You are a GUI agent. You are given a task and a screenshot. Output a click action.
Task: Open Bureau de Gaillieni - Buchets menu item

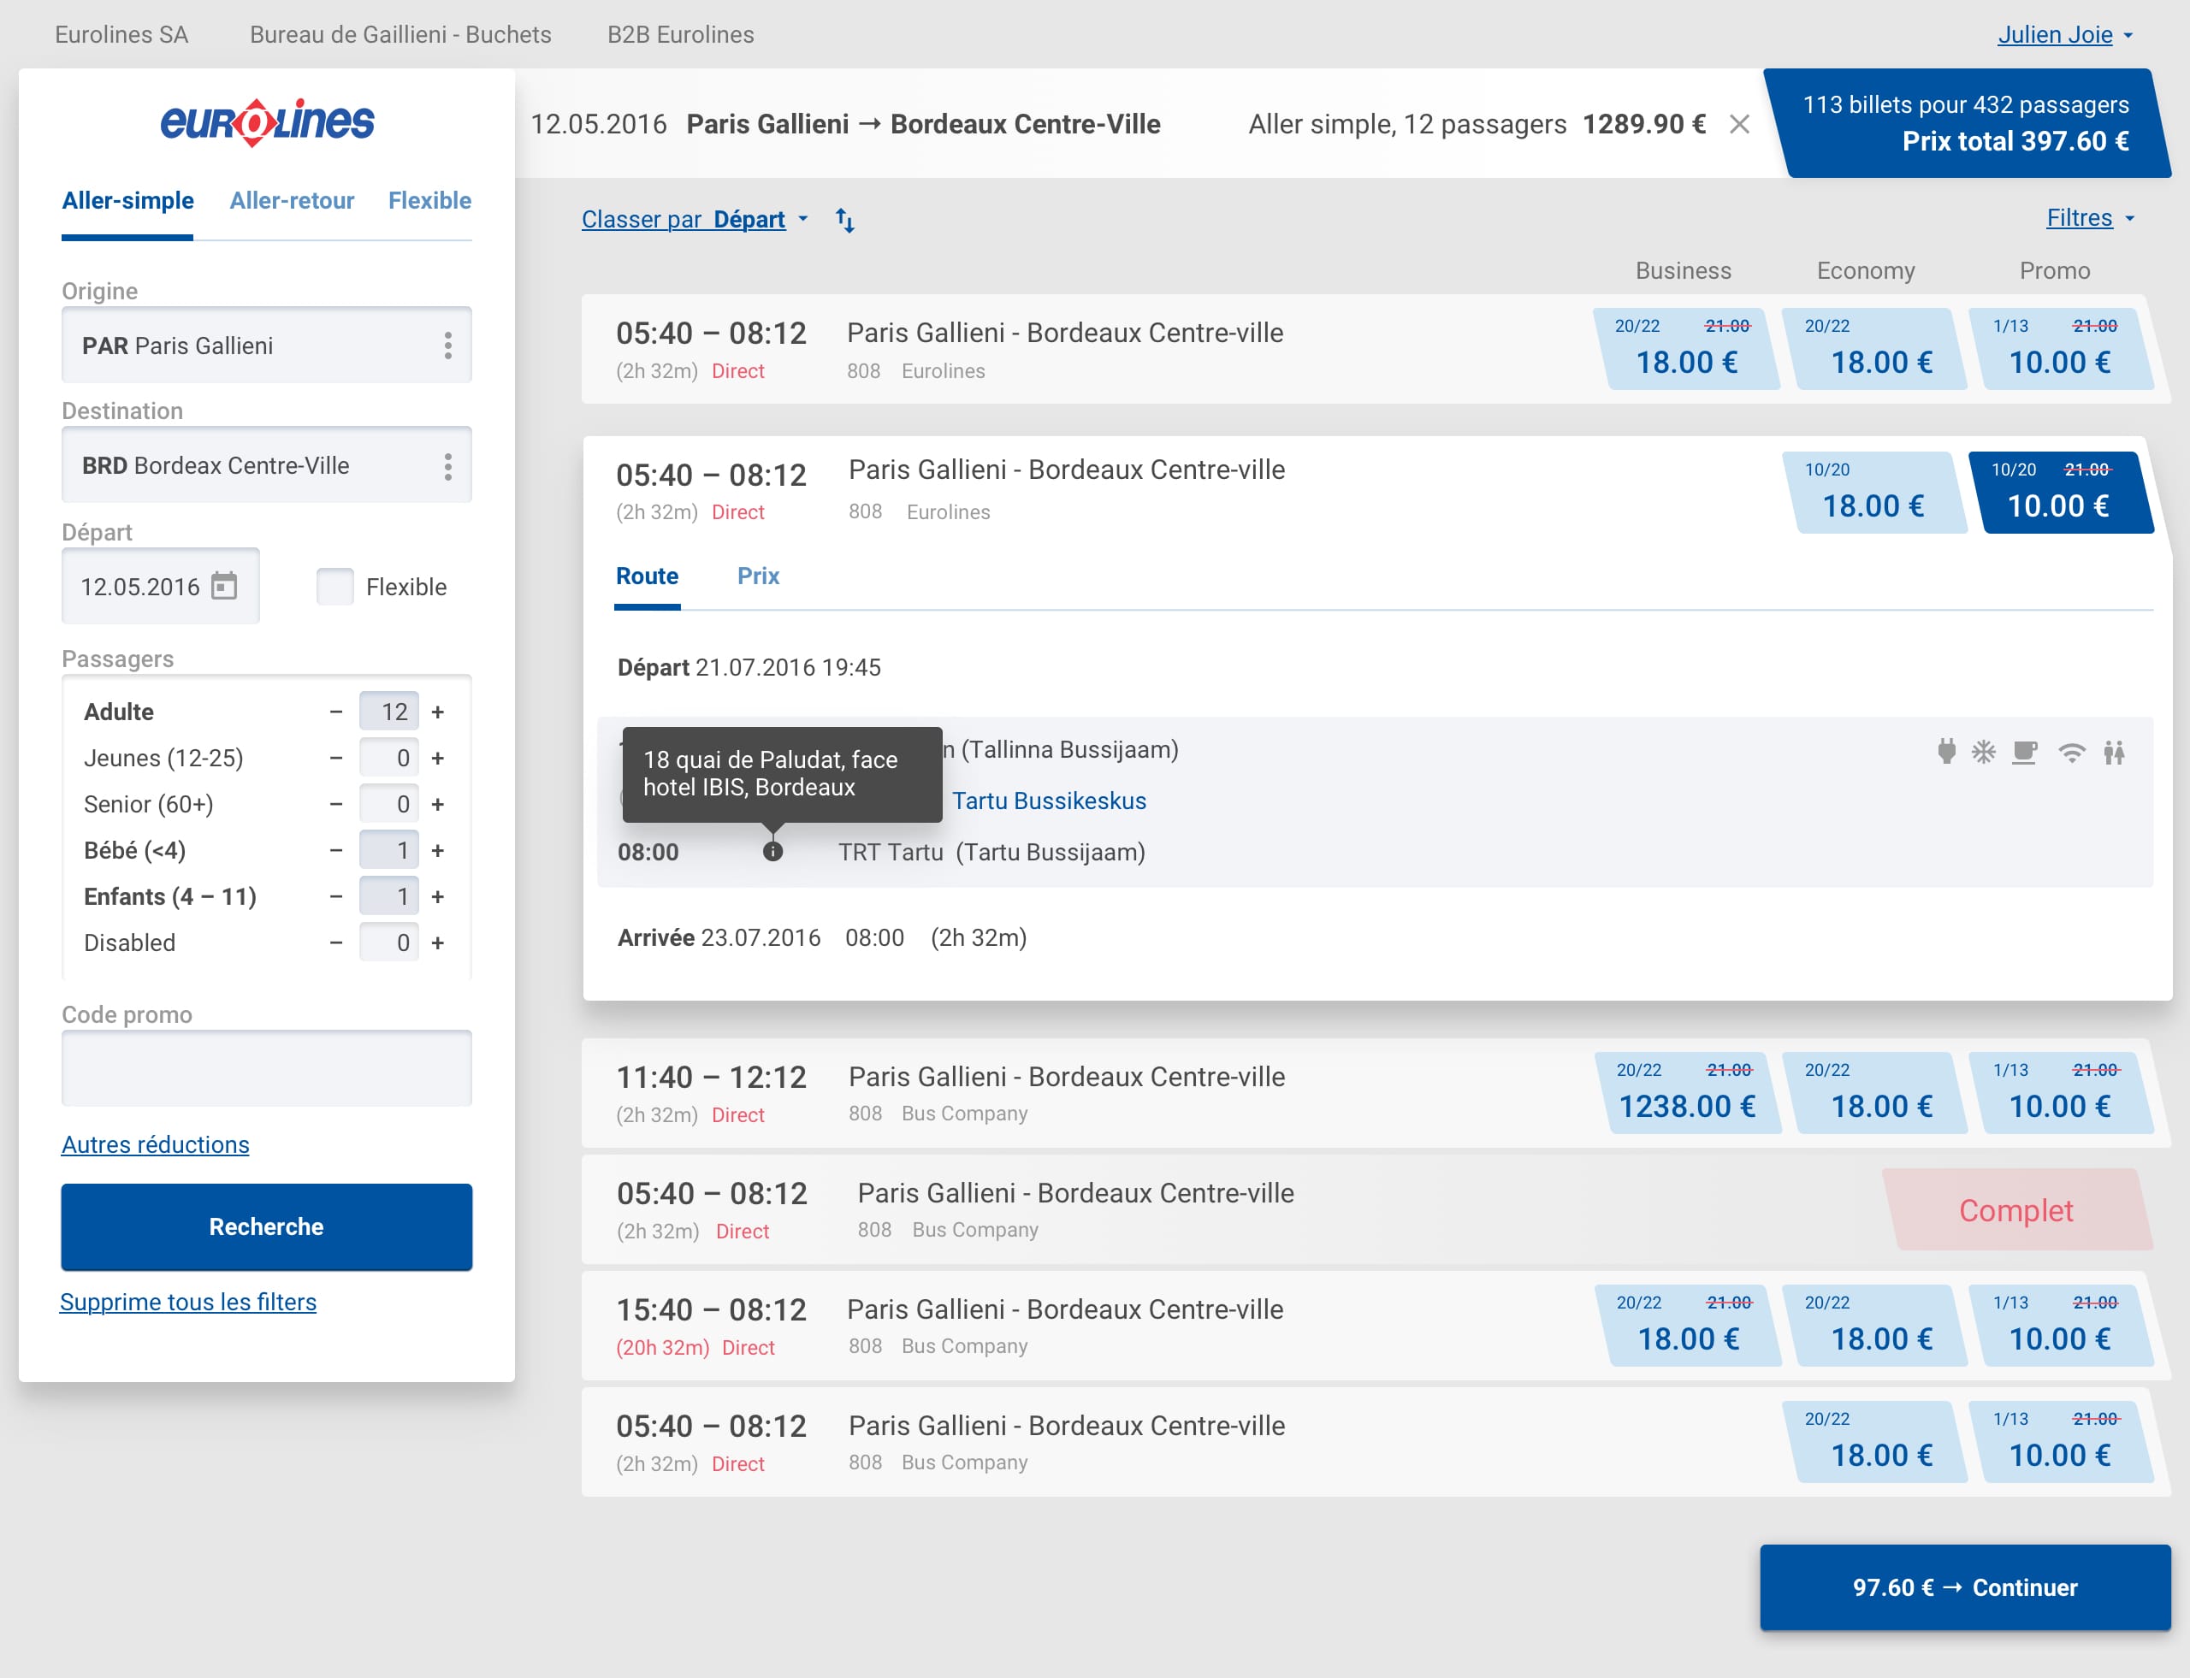[x=400, y=35]
